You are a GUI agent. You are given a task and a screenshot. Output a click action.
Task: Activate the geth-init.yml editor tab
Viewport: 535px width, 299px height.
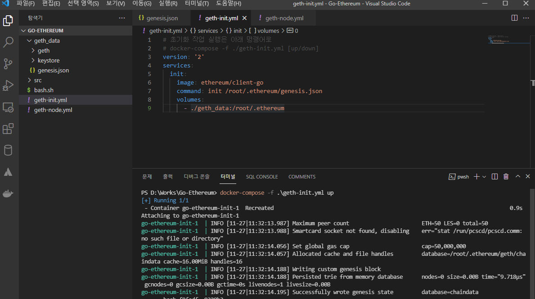click(x=221, y=18)
